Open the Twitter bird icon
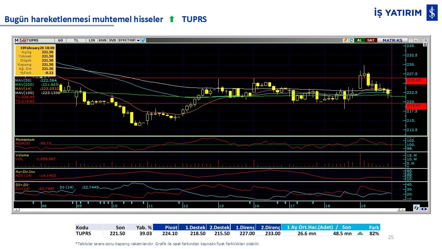442x249 pixels. [143, 40]
